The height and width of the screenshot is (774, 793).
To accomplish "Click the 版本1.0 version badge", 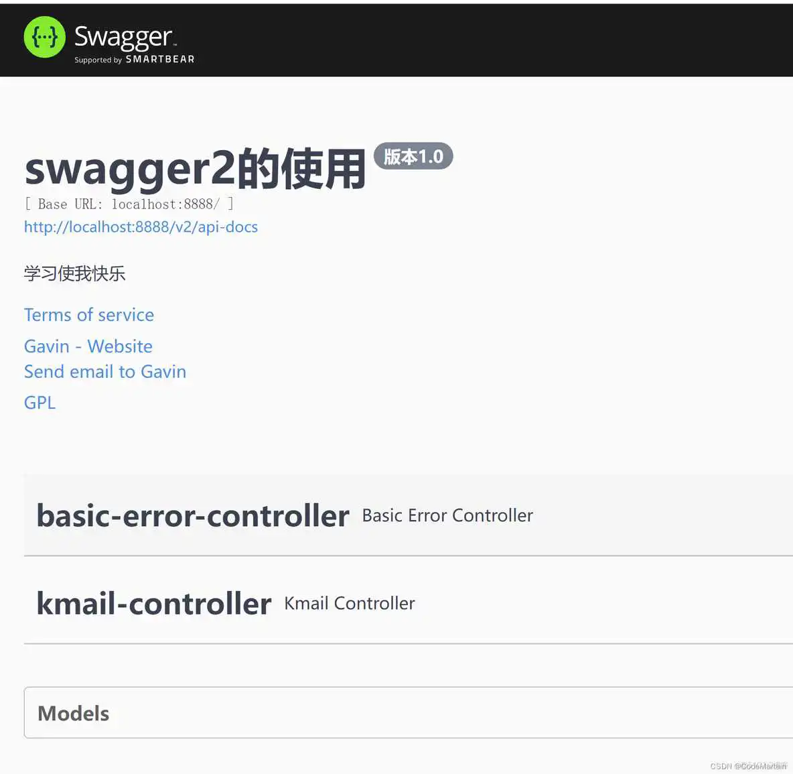I will coord(413,156).
